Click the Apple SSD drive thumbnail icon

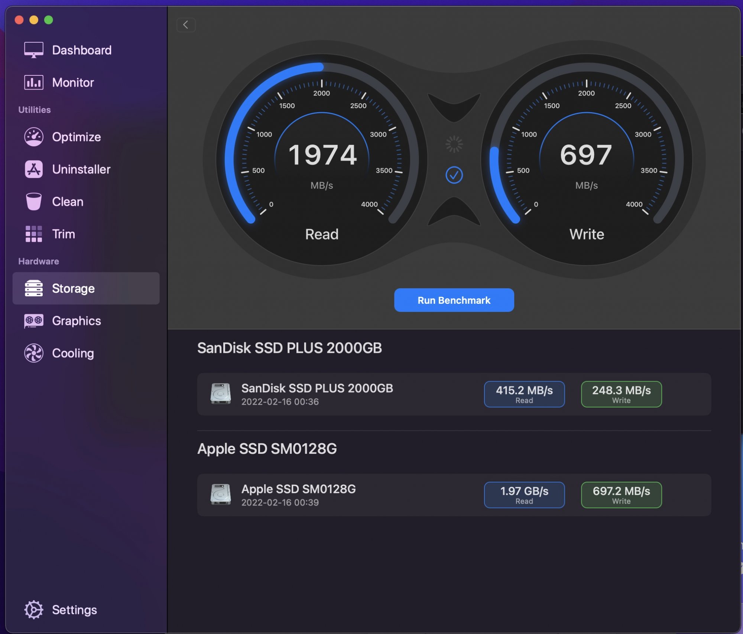point(221,495)
